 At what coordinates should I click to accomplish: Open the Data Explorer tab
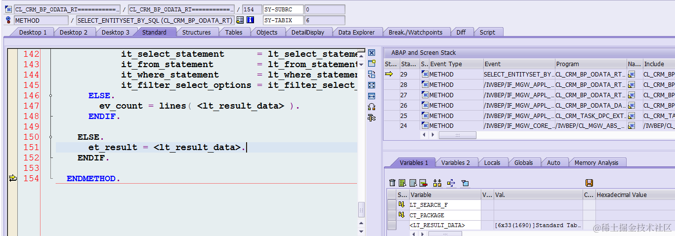(x=356, y=32)
